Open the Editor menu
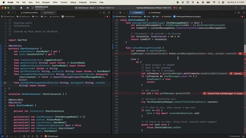This screenshot has width=246, height=138. (x=55, y=2)
